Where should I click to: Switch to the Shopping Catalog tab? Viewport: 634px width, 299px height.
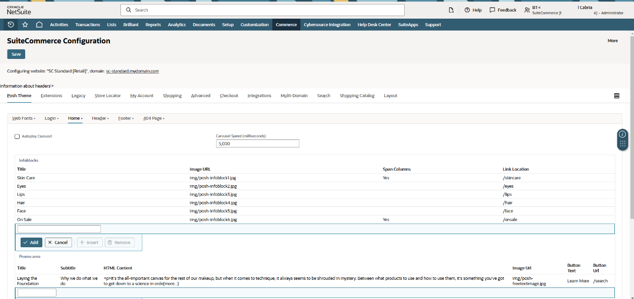point(357,96)
